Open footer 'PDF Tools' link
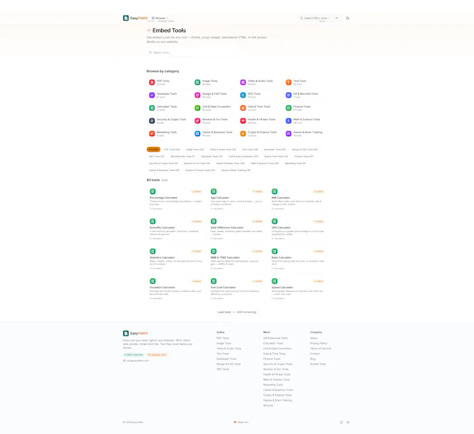Screen dimensions: 474x434 (x=223, y=338)
